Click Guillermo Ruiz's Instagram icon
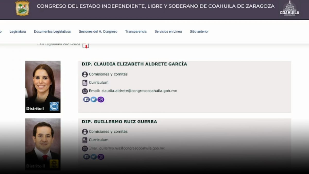Image resolution: width=309 pixels, height=174 pixels. [x=101, y=157]
